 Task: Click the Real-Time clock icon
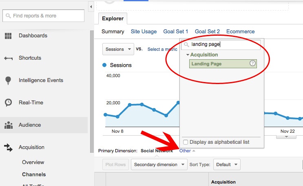pyautogui.click(x=8, y=103)
